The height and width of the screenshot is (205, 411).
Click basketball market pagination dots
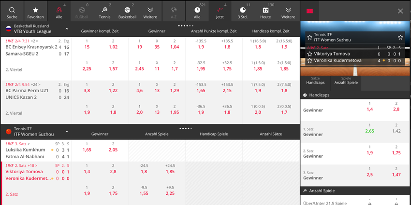[186, 26]
